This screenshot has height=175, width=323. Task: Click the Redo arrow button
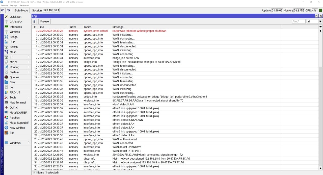tap(9, 10)
